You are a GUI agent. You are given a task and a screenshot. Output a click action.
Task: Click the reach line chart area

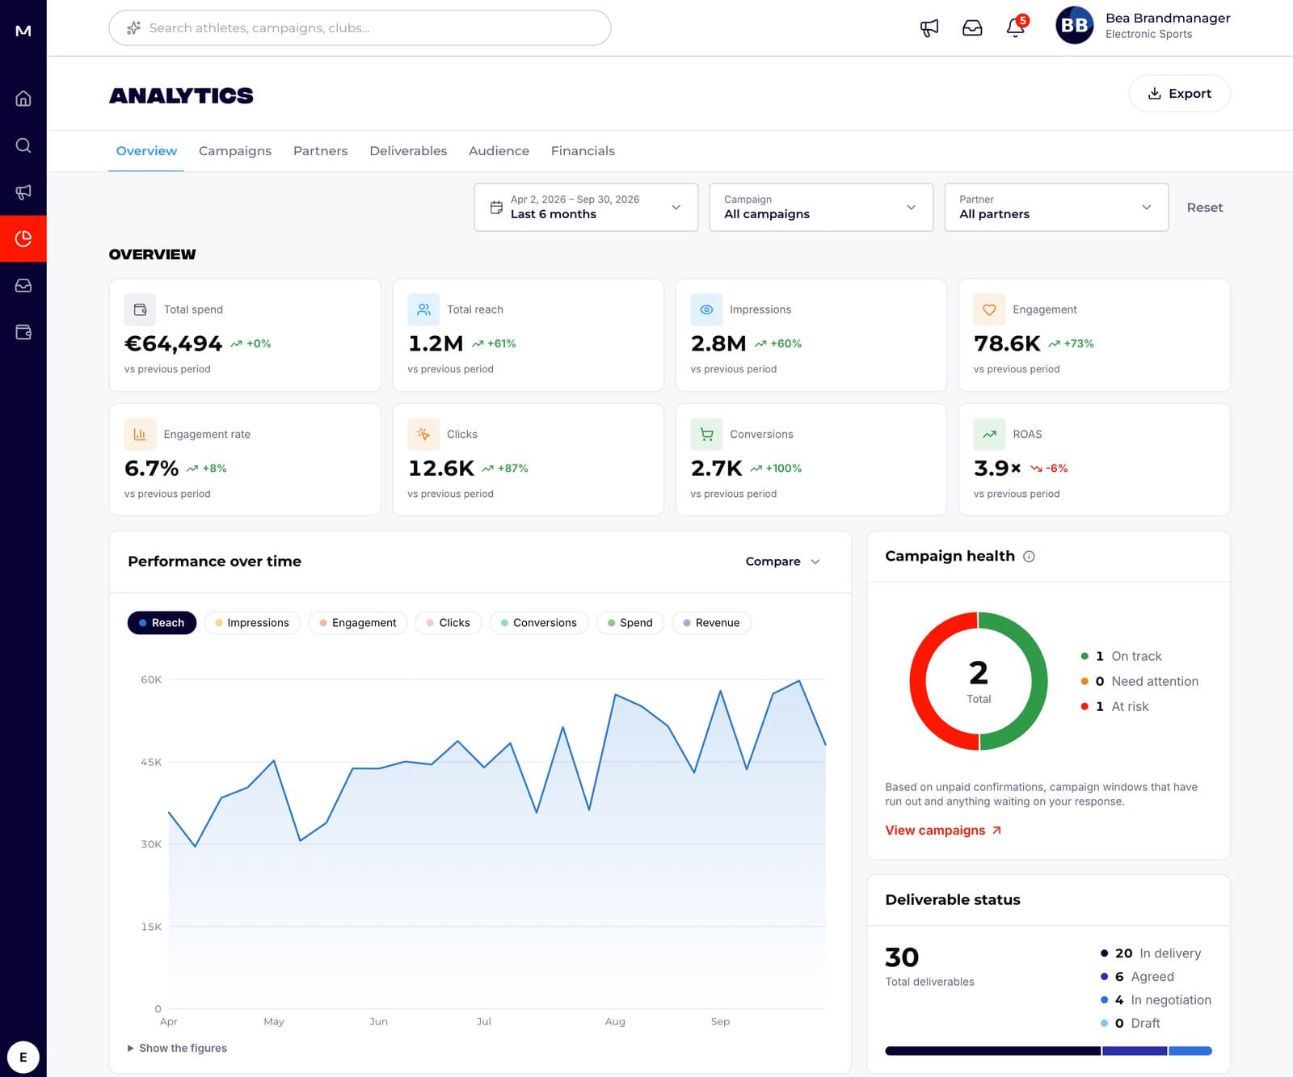click(497, 844)
